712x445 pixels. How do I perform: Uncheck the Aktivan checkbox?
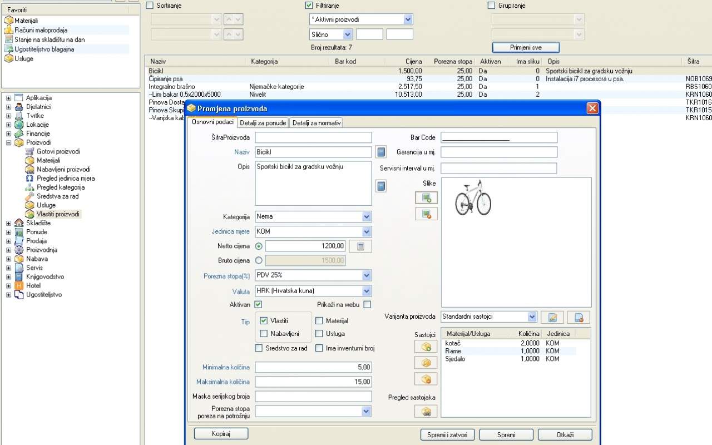tap(258, 305)
